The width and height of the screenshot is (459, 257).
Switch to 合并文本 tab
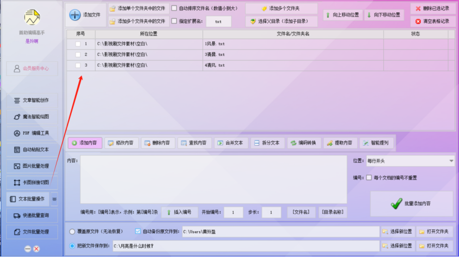[x=231, y=143]
